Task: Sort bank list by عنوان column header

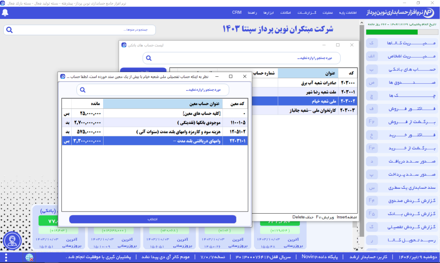Action: click(308, 73)
